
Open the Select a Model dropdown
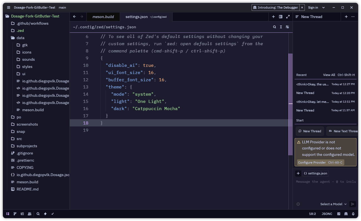click(333, 204)
